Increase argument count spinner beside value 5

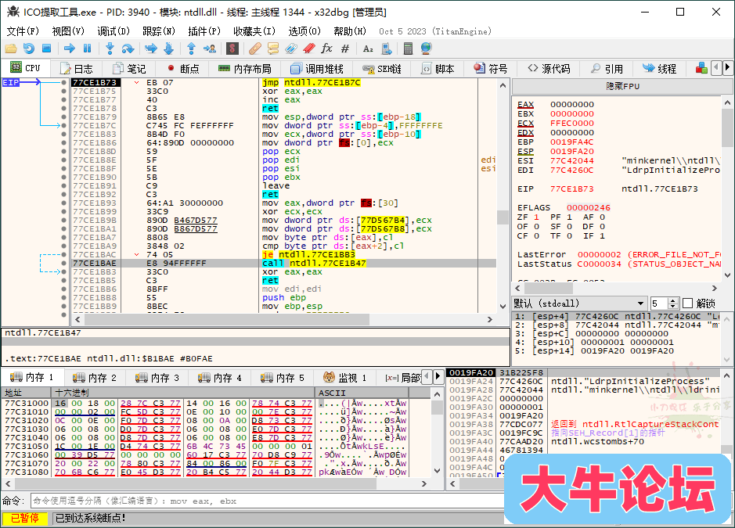pyautogui.click(x=673, y=300)
